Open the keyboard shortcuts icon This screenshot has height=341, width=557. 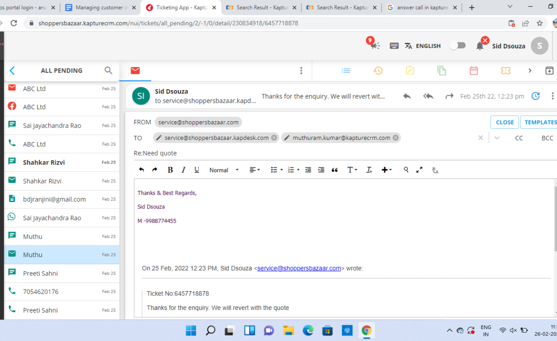[x=394, y=46]
